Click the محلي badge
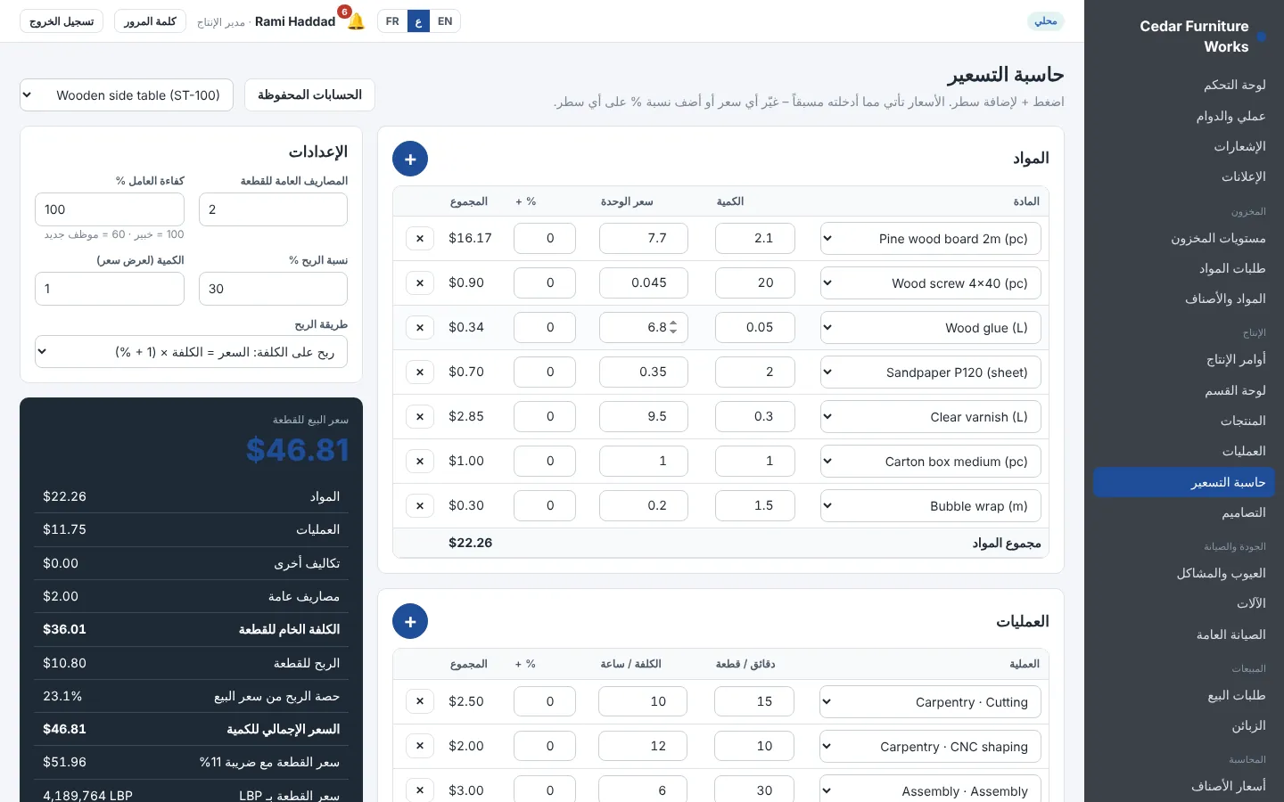 pos(1046,21)
